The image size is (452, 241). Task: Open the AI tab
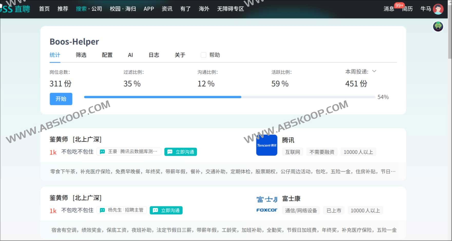(131, 55)
